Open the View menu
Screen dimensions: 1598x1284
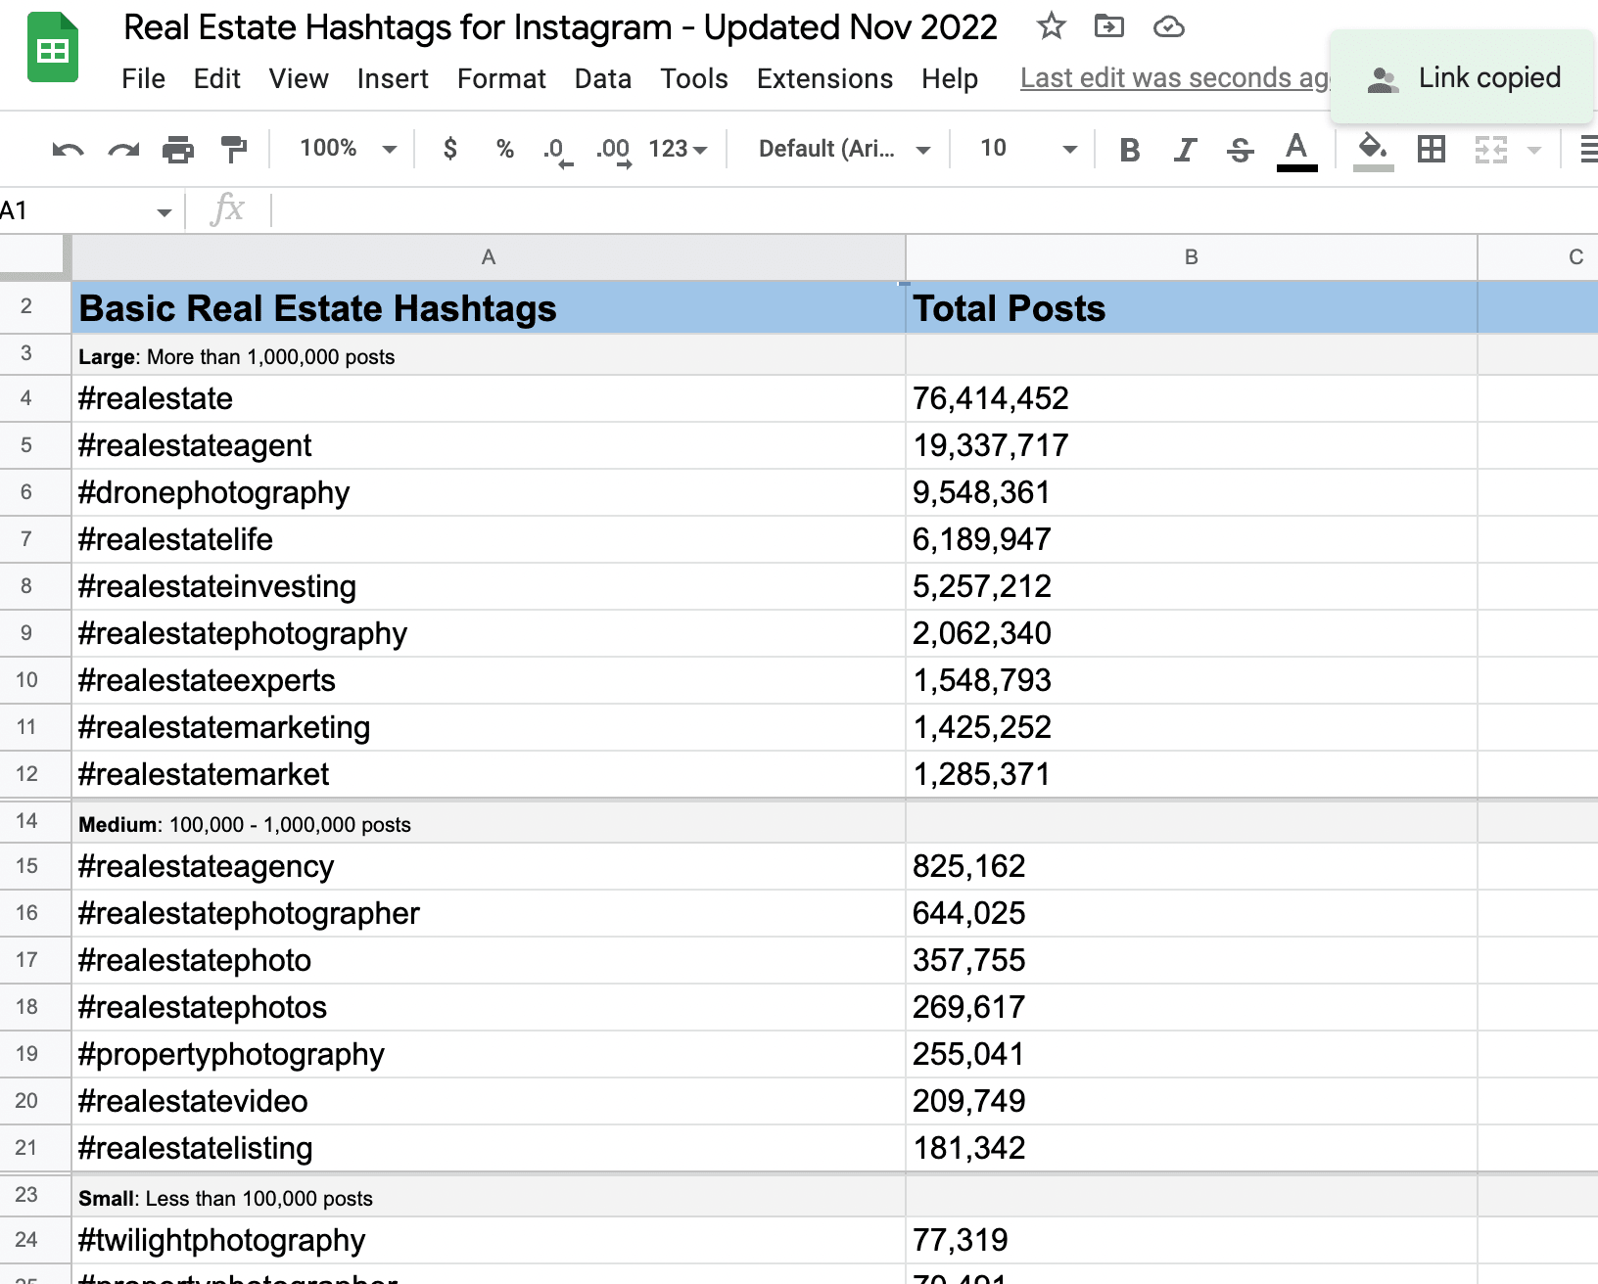click(x=299, y=78)
